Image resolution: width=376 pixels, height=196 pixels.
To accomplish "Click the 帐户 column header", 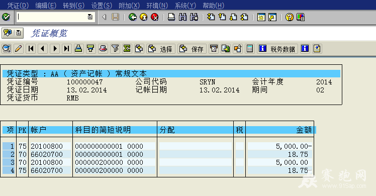I will coord(38,130).
